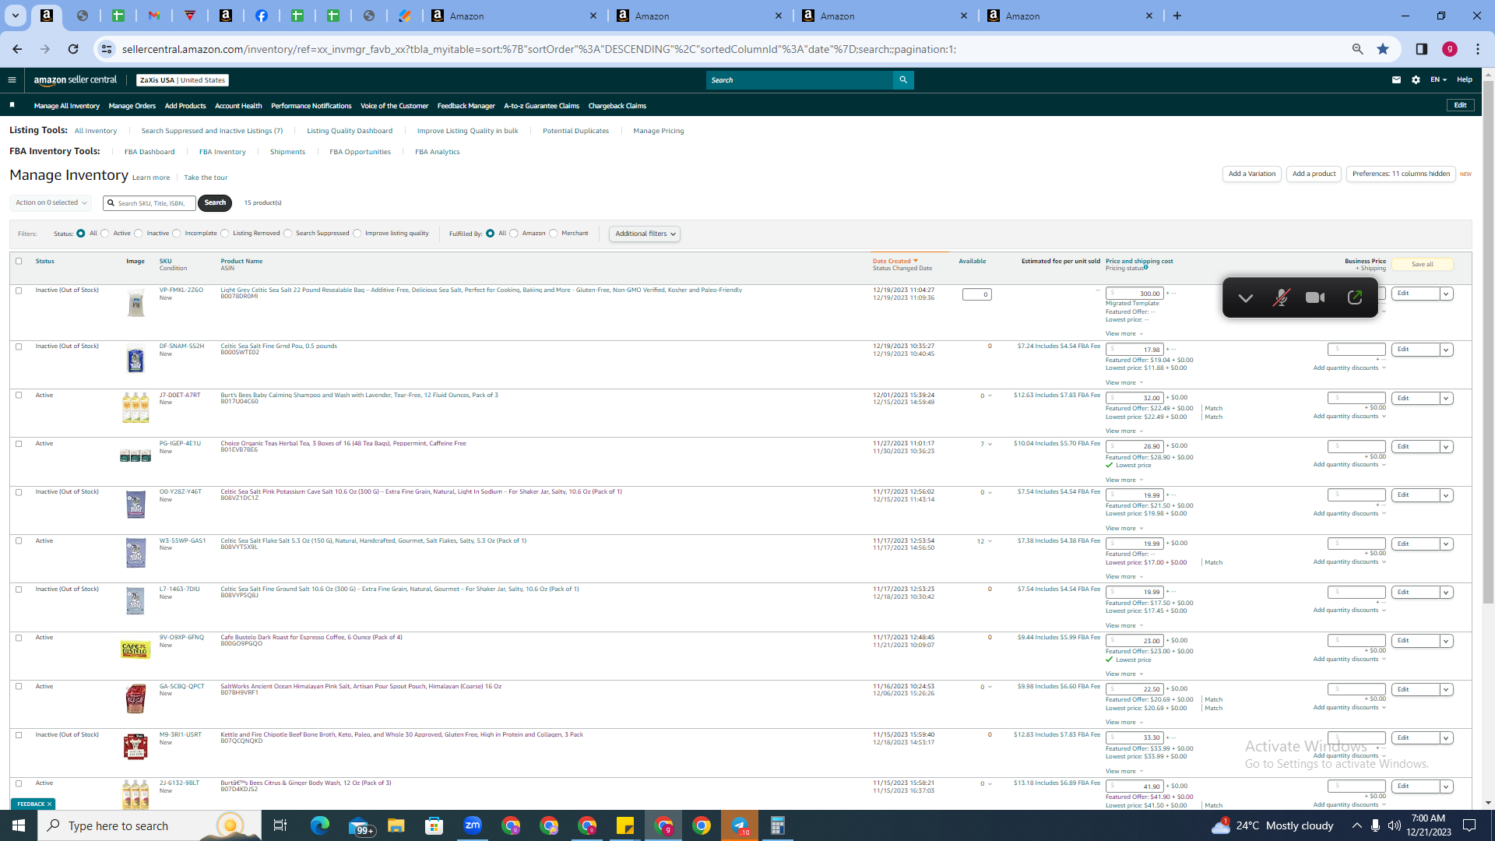Click the browser zoom magnifier icon

pos(1357,49)
